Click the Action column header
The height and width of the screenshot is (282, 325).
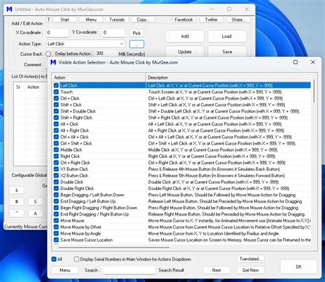(99, 78)
